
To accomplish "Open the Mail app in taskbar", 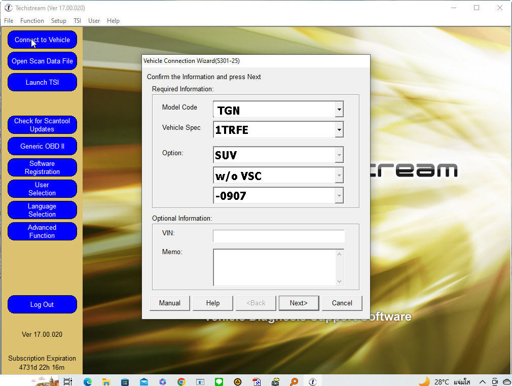I will coord(144,381).
